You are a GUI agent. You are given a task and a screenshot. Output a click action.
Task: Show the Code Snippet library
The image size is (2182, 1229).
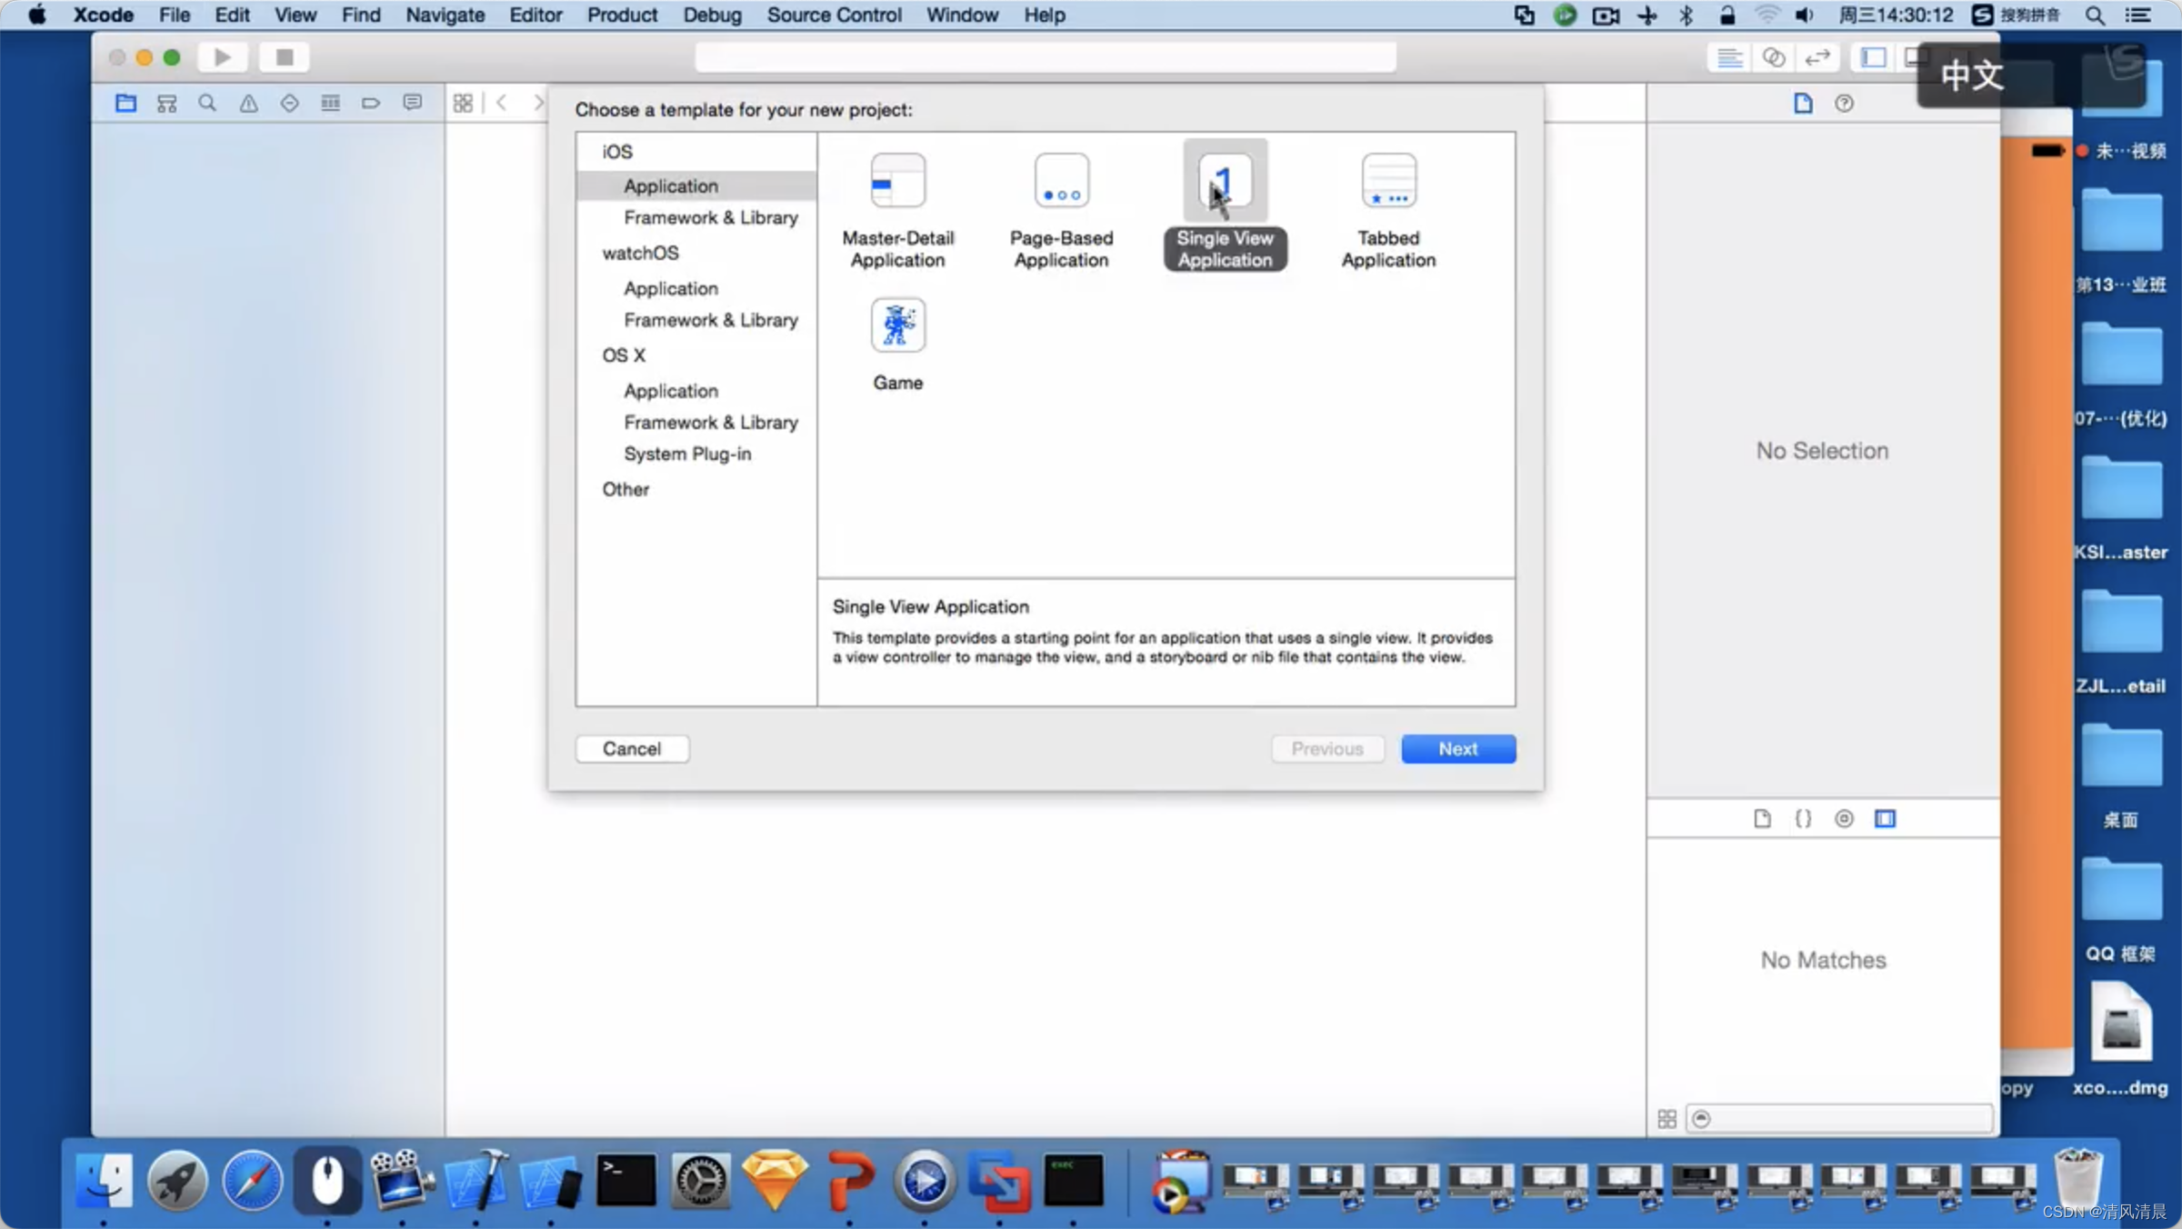pyautogui.click(x=1803, y=818)
